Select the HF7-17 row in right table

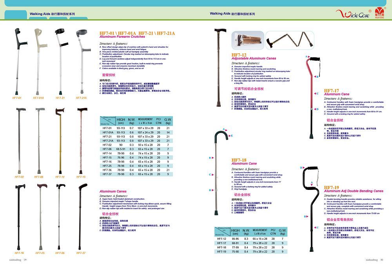(x=255, y=243)
